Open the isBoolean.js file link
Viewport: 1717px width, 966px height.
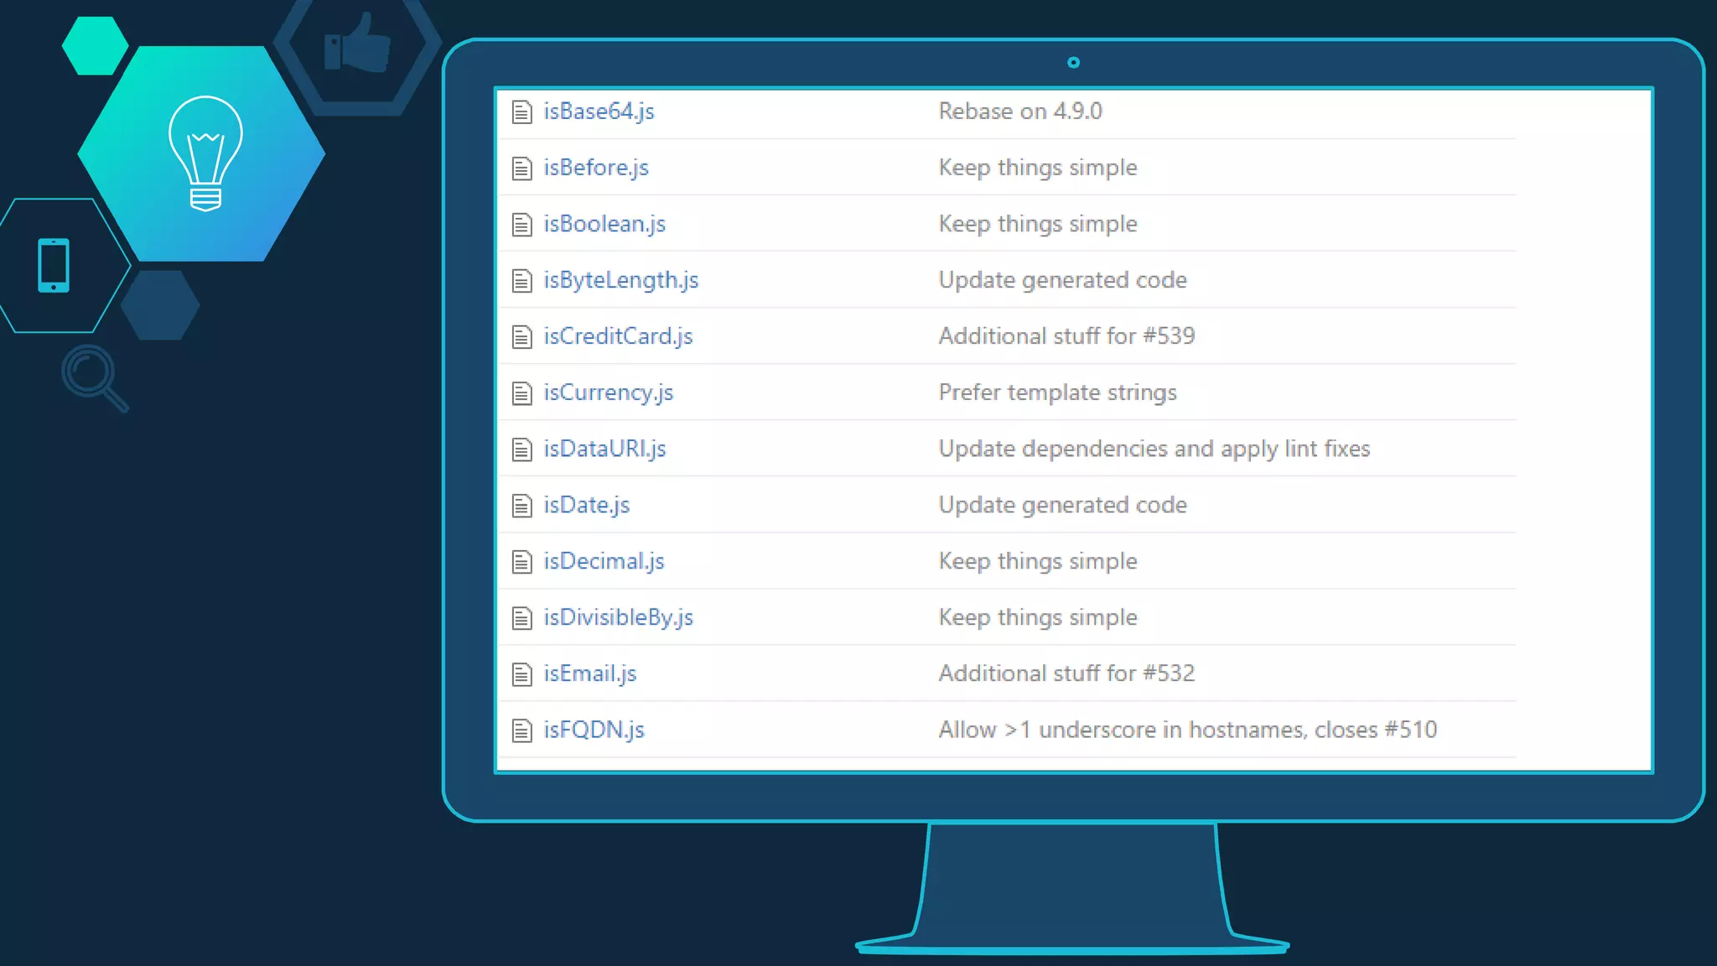(x=604, y=224)
